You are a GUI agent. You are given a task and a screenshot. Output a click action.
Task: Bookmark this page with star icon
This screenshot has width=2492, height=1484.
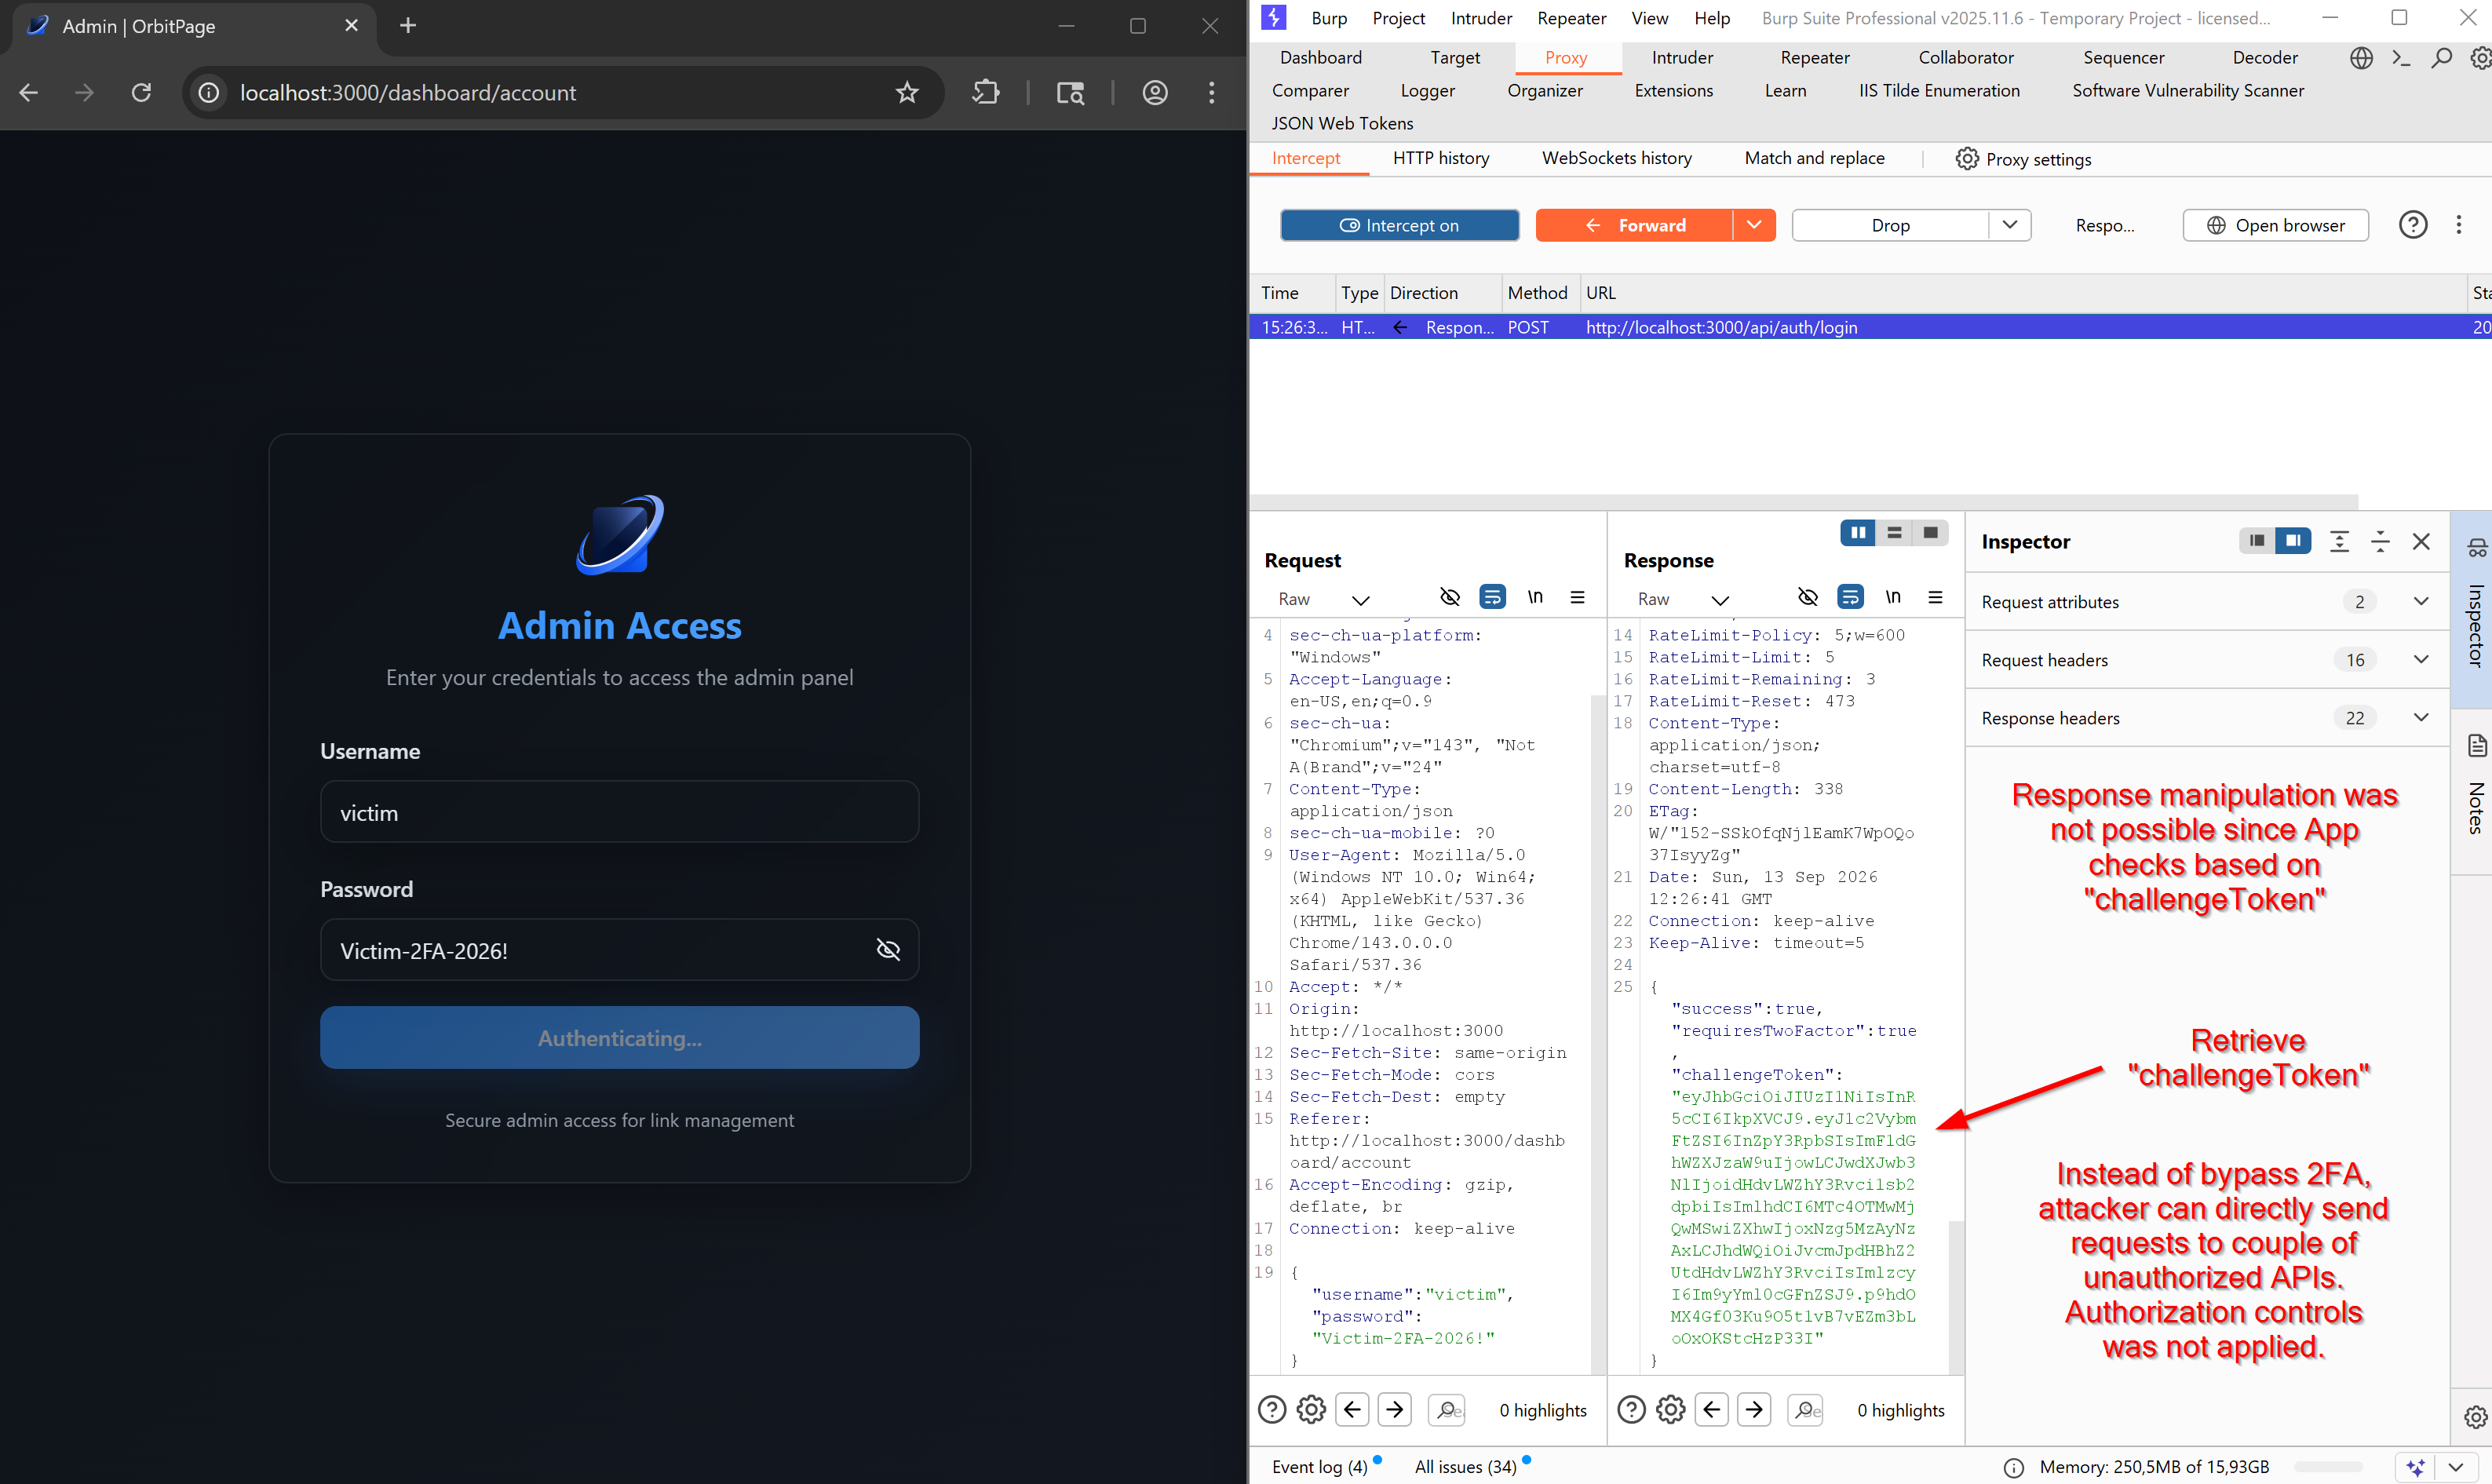[x=907, y=92]
